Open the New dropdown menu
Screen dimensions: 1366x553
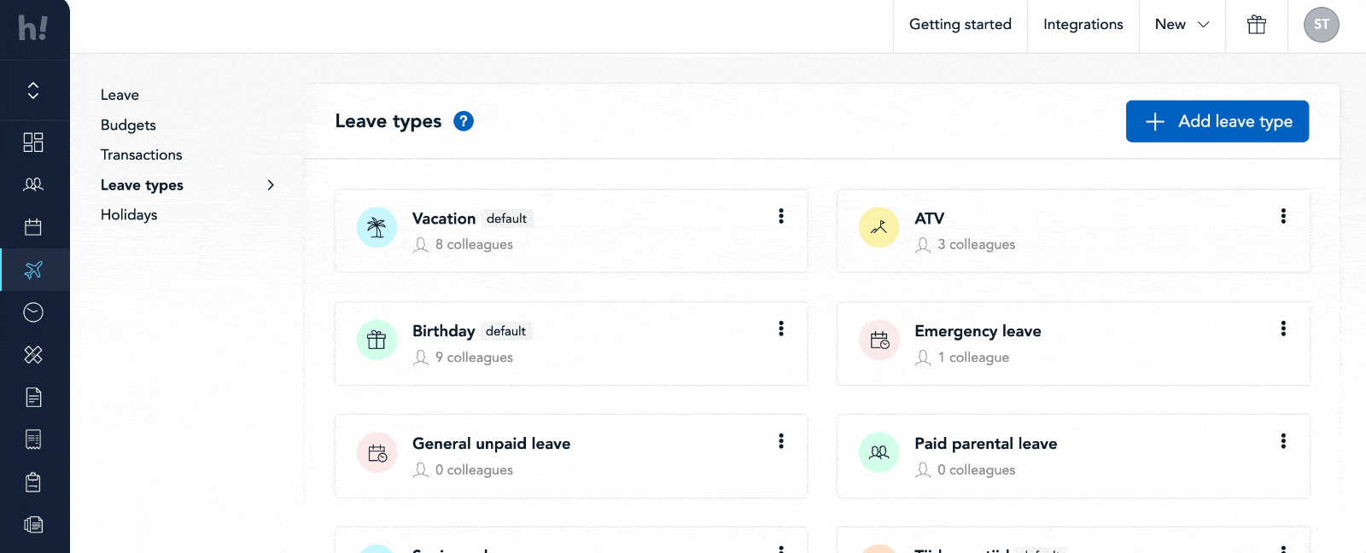1182,25
